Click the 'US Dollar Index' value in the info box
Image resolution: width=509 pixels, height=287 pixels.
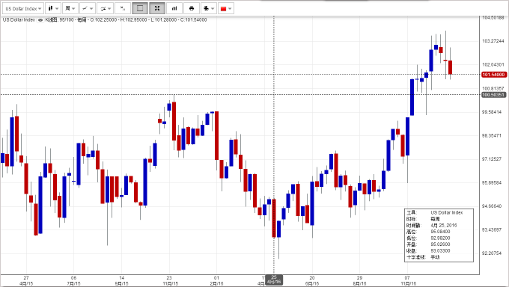tap(447, 212)
